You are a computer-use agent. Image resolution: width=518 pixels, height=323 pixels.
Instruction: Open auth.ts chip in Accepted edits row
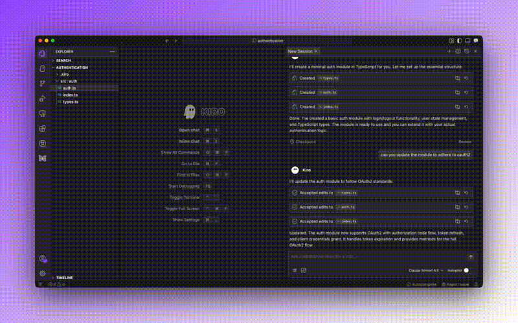click(x=346, y=207)
